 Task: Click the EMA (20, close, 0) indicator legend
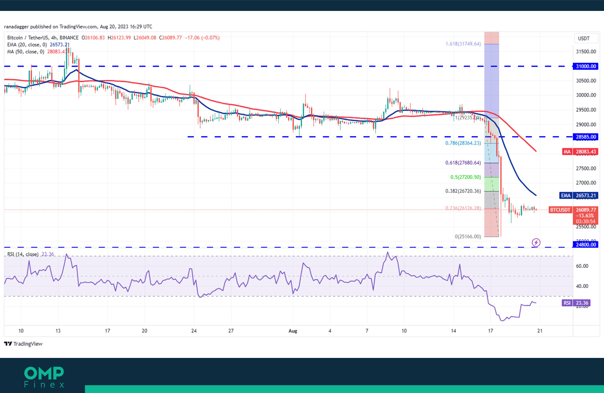[38, 45]
